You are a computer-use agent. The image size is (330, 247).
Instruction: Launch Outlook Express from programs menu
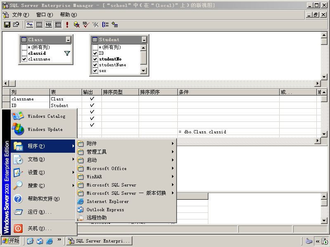(126, 210)
